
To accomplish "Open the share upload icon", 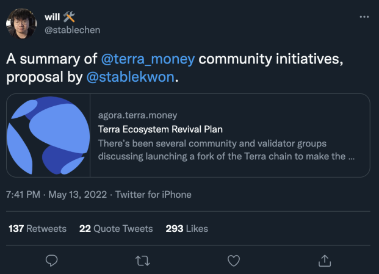I will [325, 261].
